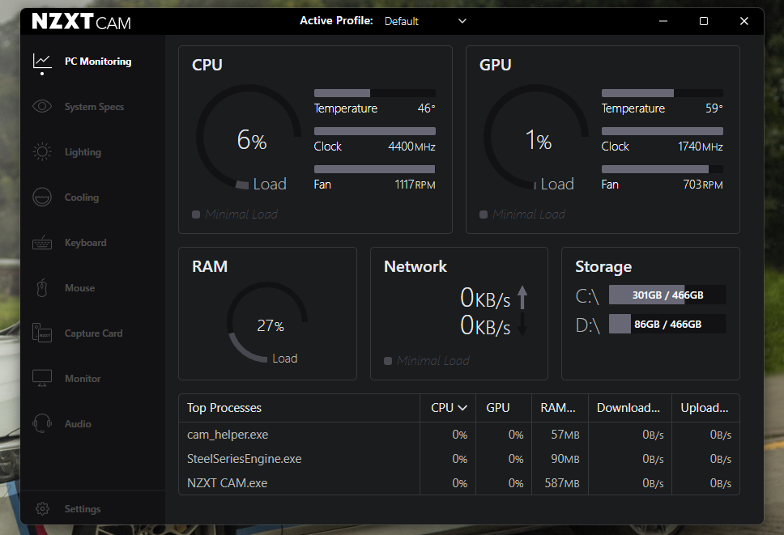This screenshot has width=784, height=535.
Task: Click the Monitor display icon
Action: (x=42, y=378)
